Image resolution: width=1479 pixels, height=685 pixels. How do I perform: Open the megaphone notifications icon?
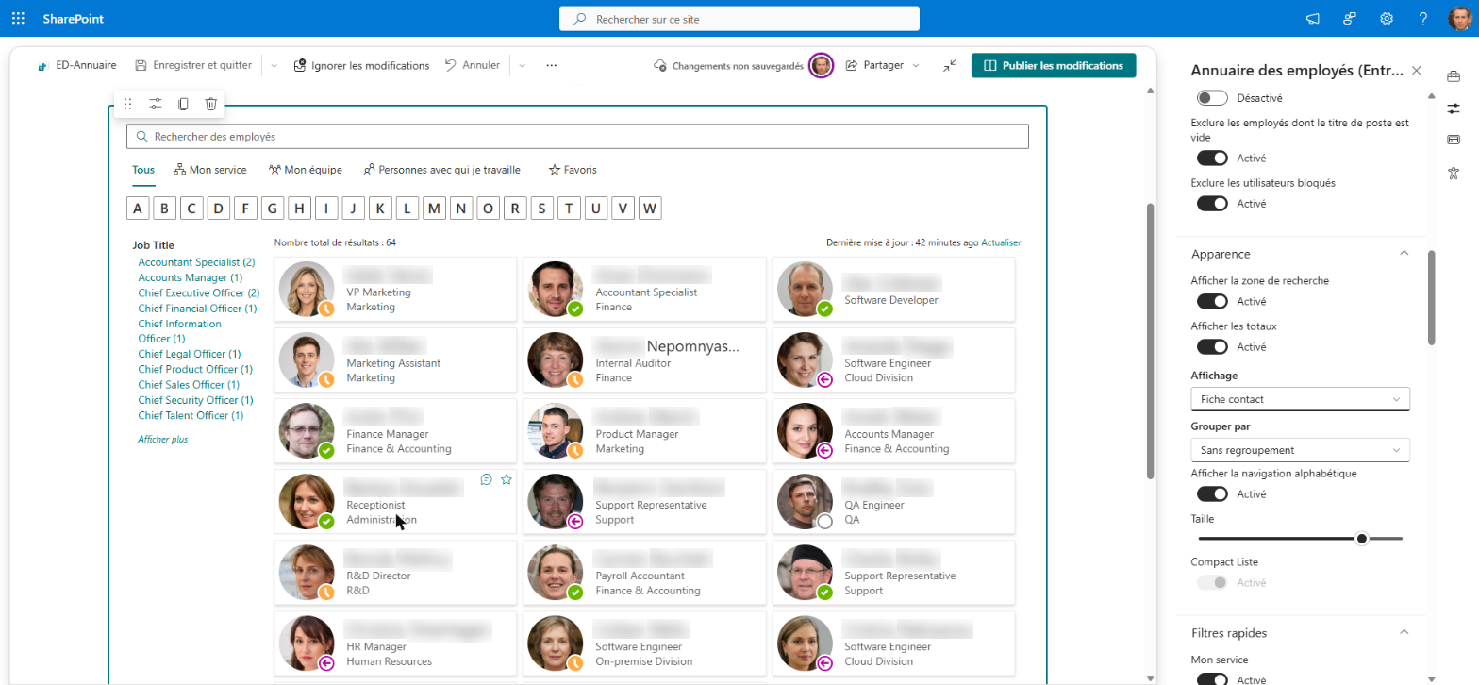click(x=1312, y=19)
